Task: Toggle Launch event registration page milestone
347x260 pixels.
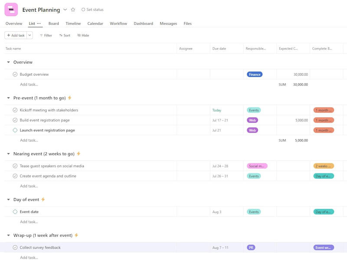Action: click(x=15, y=130)
